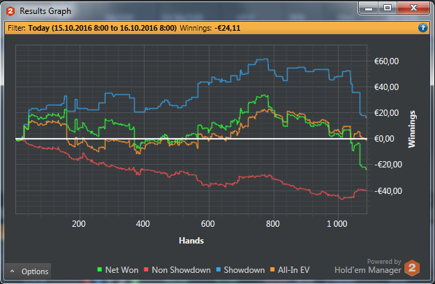Click the Powered by Hold'em Manager text
This screenshot has width=435, height=284.
coord(368,266)
